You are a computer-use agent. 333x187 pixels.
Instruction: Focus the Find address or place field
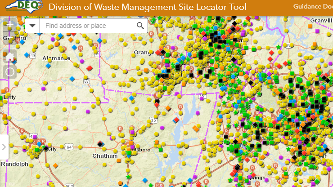tap(86, 26)
